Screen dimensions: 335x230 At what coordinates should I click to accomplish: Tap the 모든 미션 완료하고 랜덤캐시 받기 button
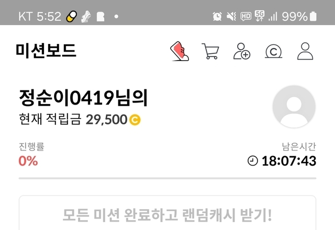pos(167,213)
